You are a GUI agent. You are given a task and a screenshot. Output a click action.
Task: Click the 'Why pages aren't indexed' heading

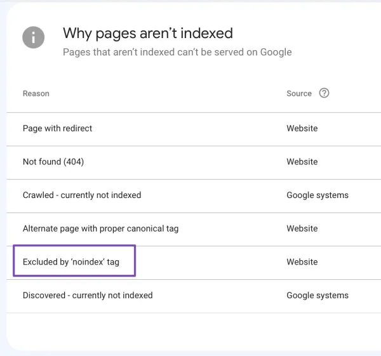tap(147, 33)
